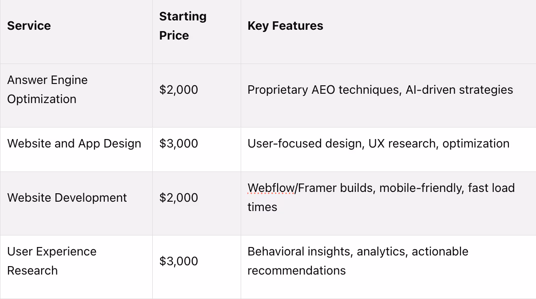Image resolution: width=536 pixels, height=299 pixels.
Task: Select the Website Development cell
Action: tap(76, 203)
